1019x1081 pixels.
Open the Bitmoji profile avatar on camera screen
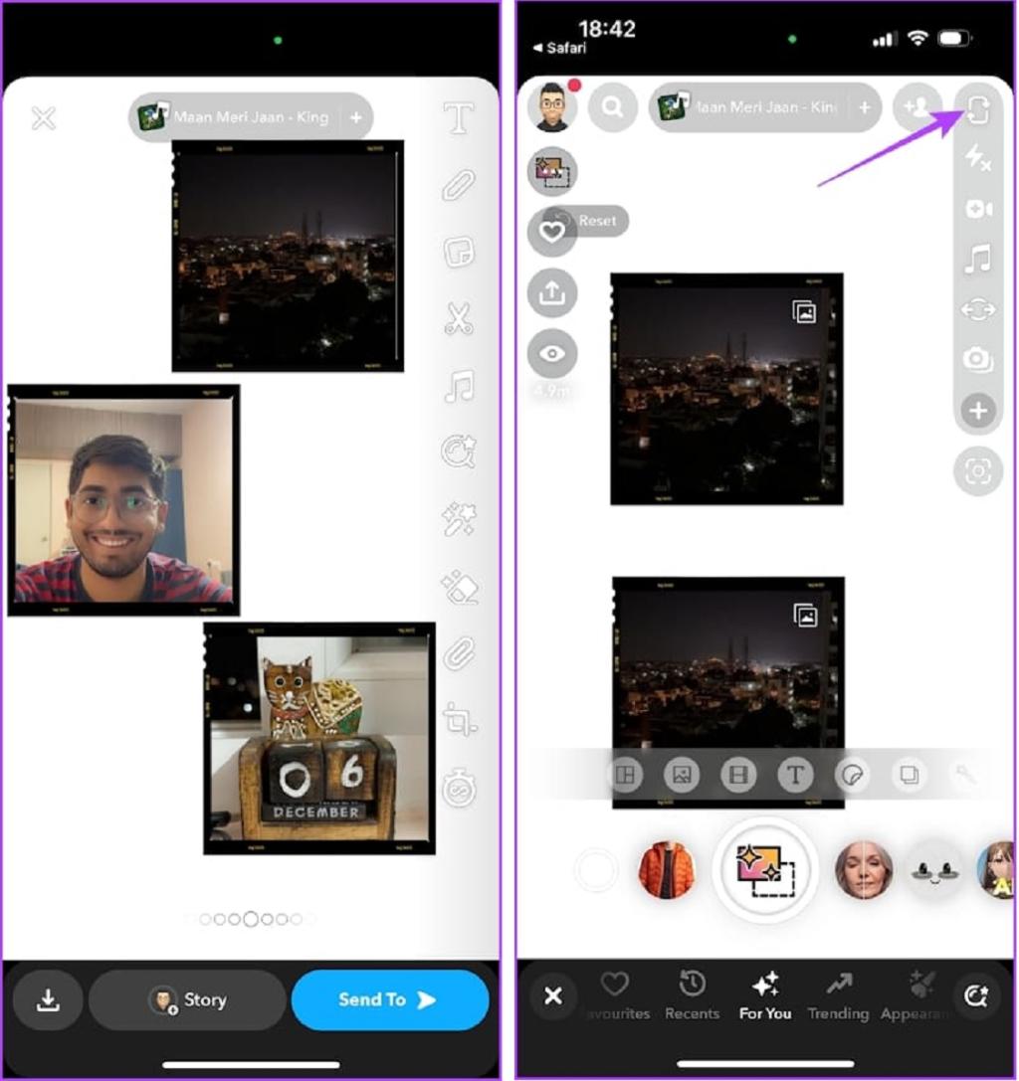pyautogui.click(x=551, y=107)
